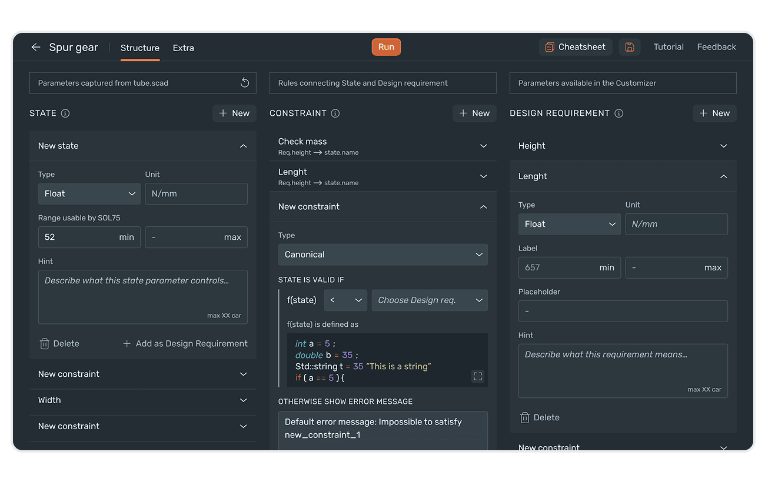Click the f(state) code editor area

[x=387, y=360]
